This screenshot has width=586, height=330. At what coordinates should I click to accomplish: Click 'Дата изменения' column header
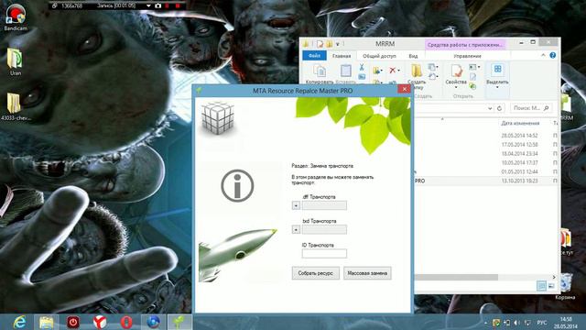520,123
